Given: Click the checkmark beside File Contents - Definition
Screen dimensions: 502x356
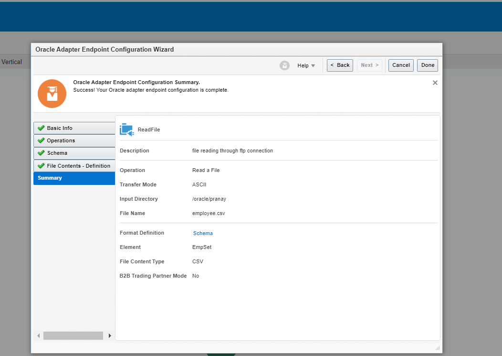Looking at the screenshot, I should click(x=41, y=165).
